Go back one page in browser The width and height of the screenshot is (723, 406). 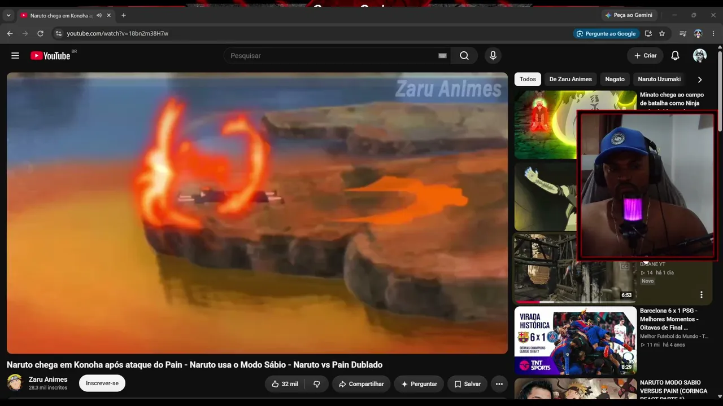[10, 34]
